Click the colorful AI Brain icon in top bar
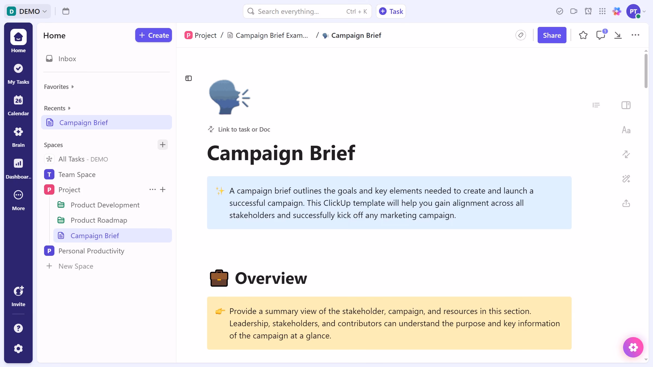Screen dimensions: 653x367 click(x=617, y=11)
